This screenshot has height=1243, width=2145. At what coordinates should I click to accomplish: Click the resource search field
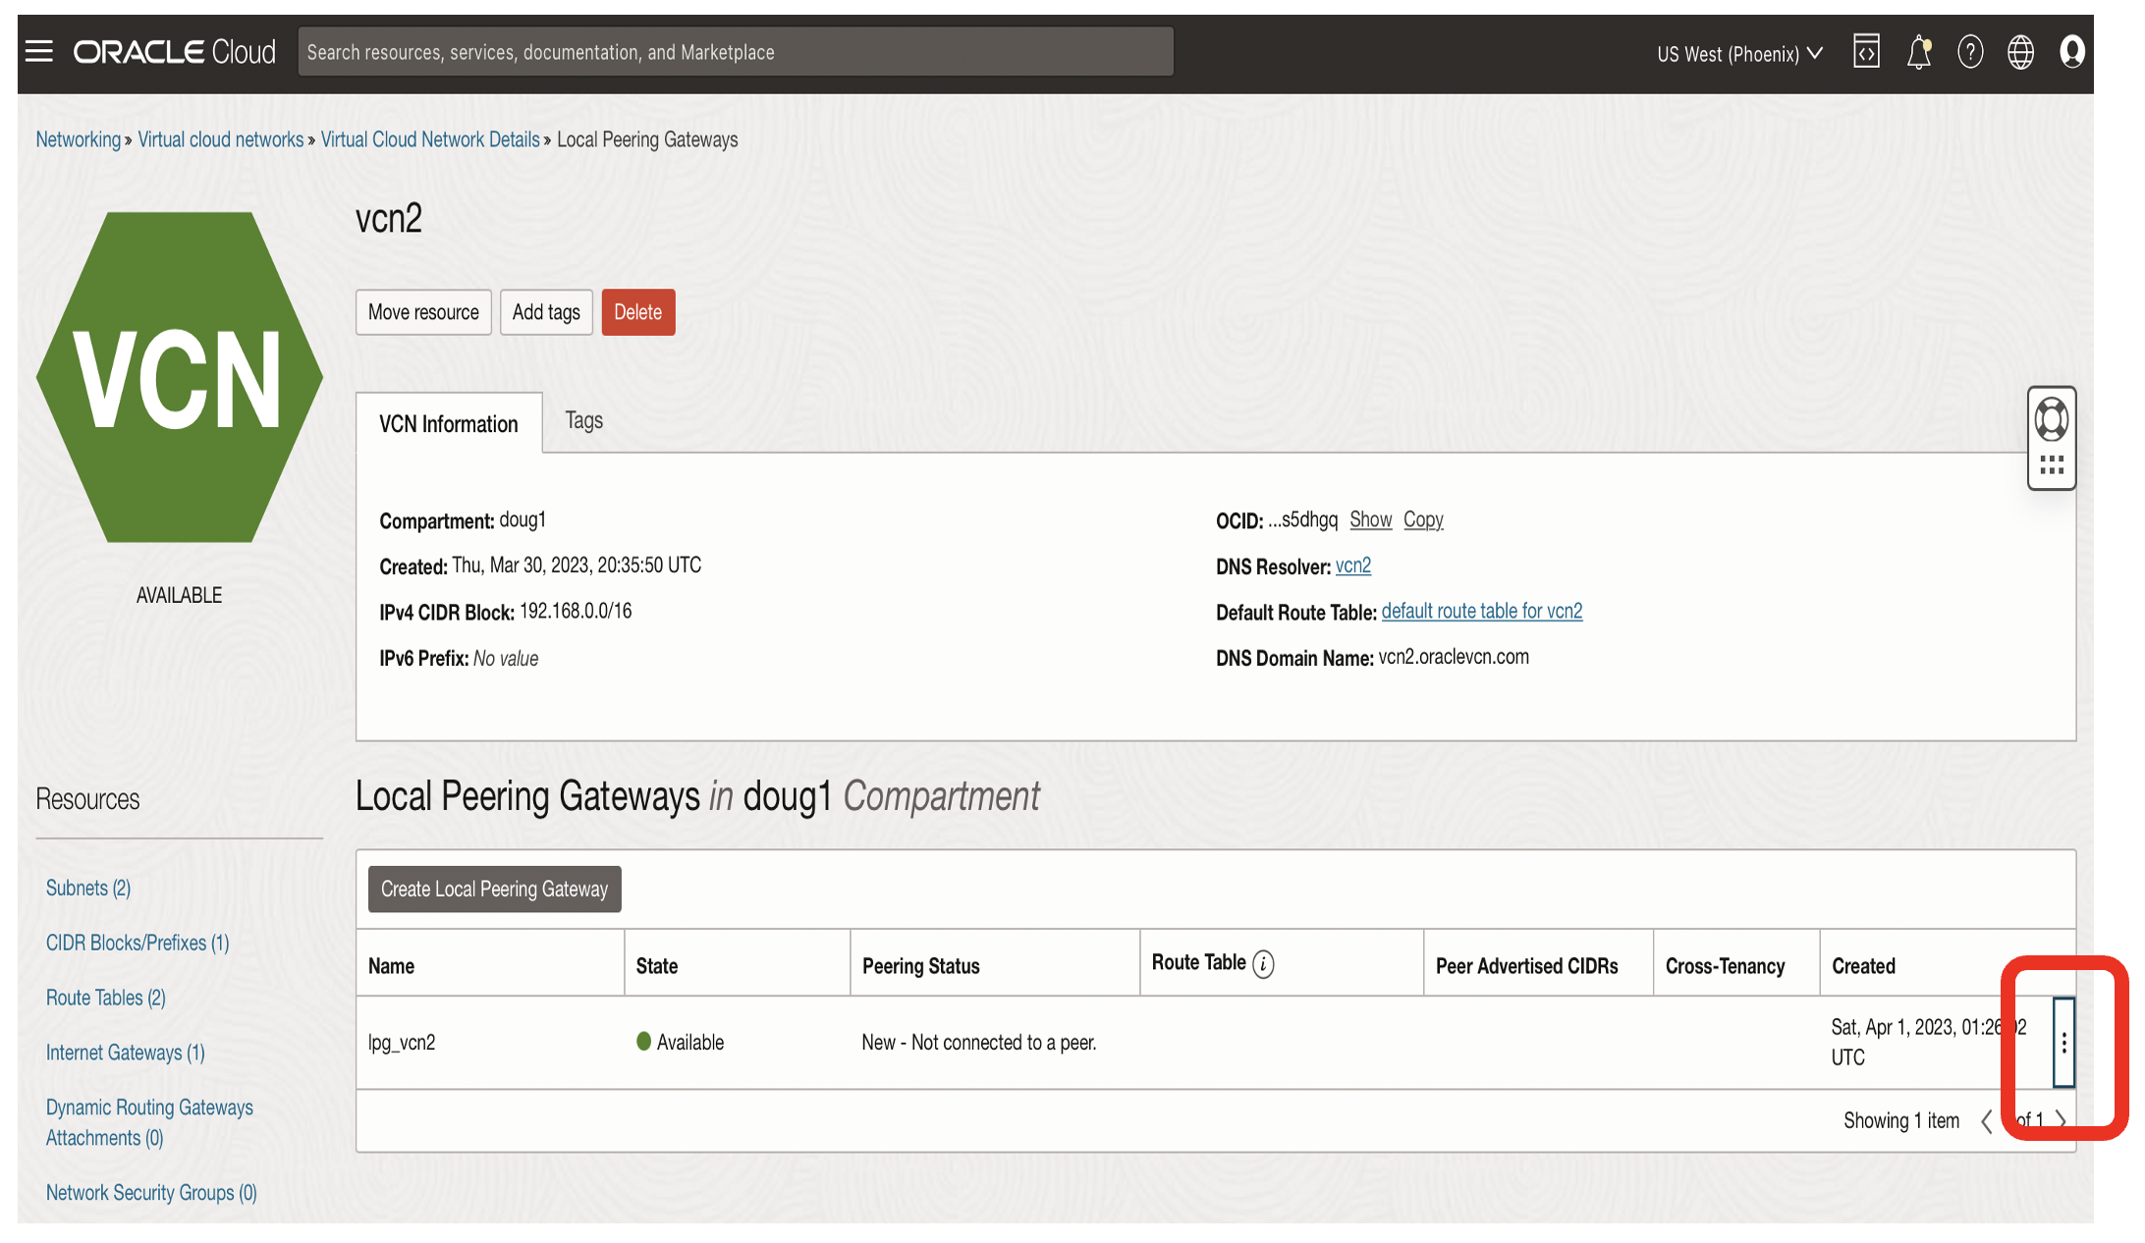pyautogui.click(x=736, y=51)
